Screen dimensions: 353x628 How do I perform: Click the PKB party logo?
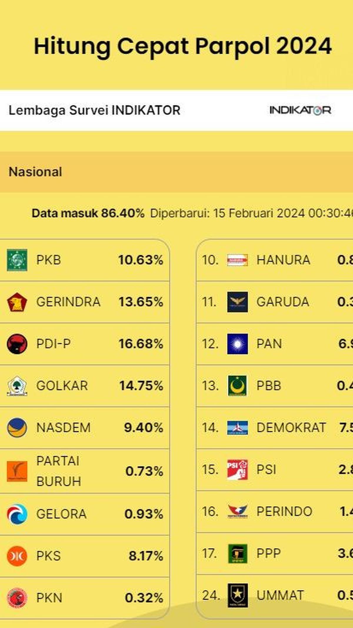pyautogui.click(x=17, y=260)
